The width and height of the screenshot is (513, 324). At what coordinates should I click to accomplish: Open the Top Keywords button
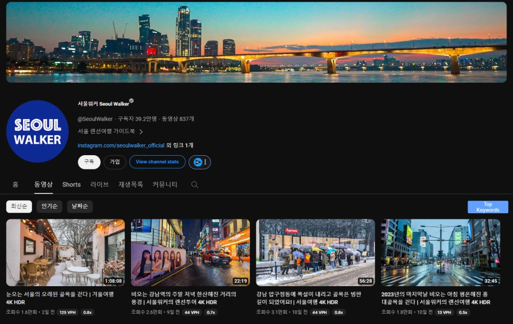click(488, 207)
